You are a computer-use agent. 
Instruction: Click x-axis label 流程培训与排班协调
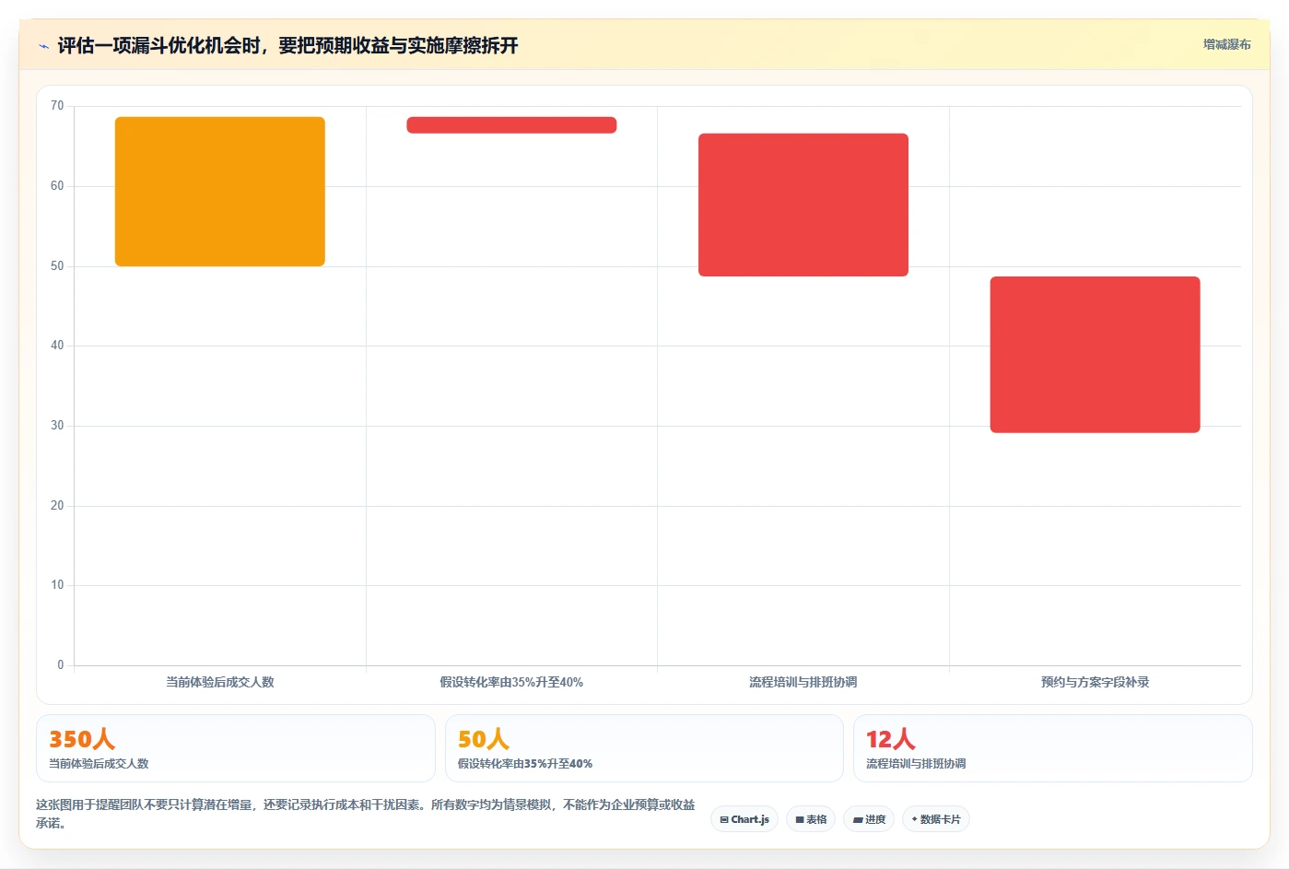pos(803,682)
